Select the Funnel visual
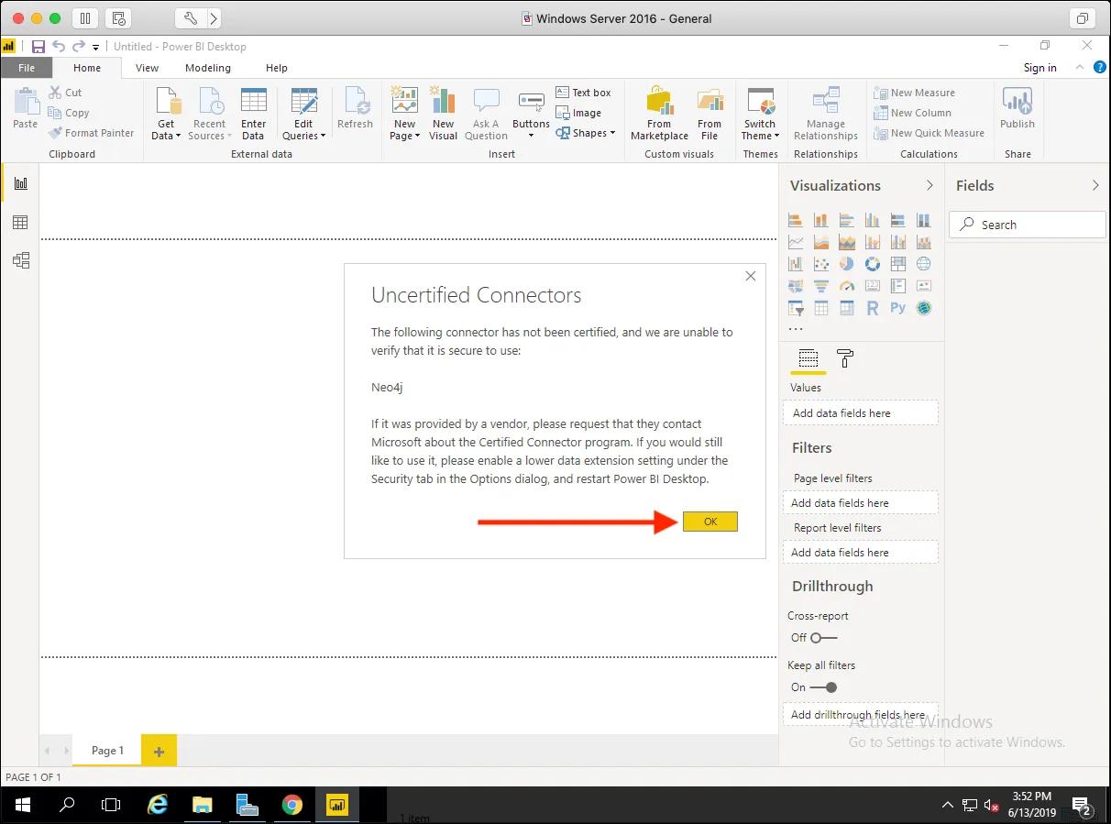Screen dimensions: 1111x824 click(821, 286)
